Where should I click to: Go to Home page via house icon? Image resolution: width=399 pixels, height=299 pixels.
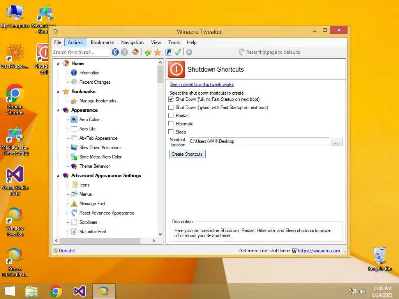click(x=135, y=52)
